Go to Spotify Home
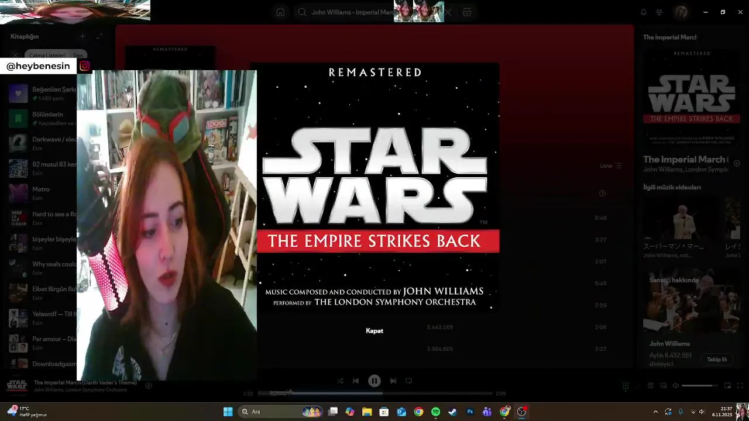 coord(280,12)
